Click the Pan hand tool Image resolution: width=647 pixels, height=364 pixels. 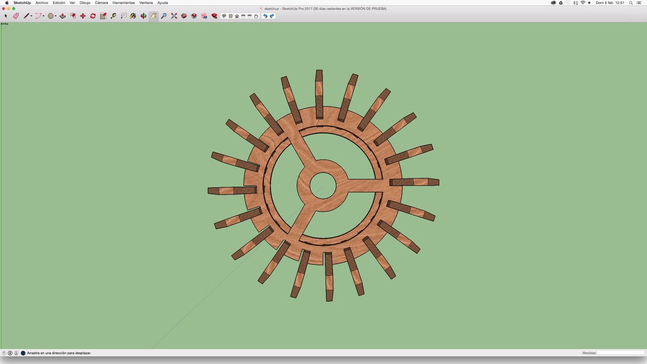[154, 16]
